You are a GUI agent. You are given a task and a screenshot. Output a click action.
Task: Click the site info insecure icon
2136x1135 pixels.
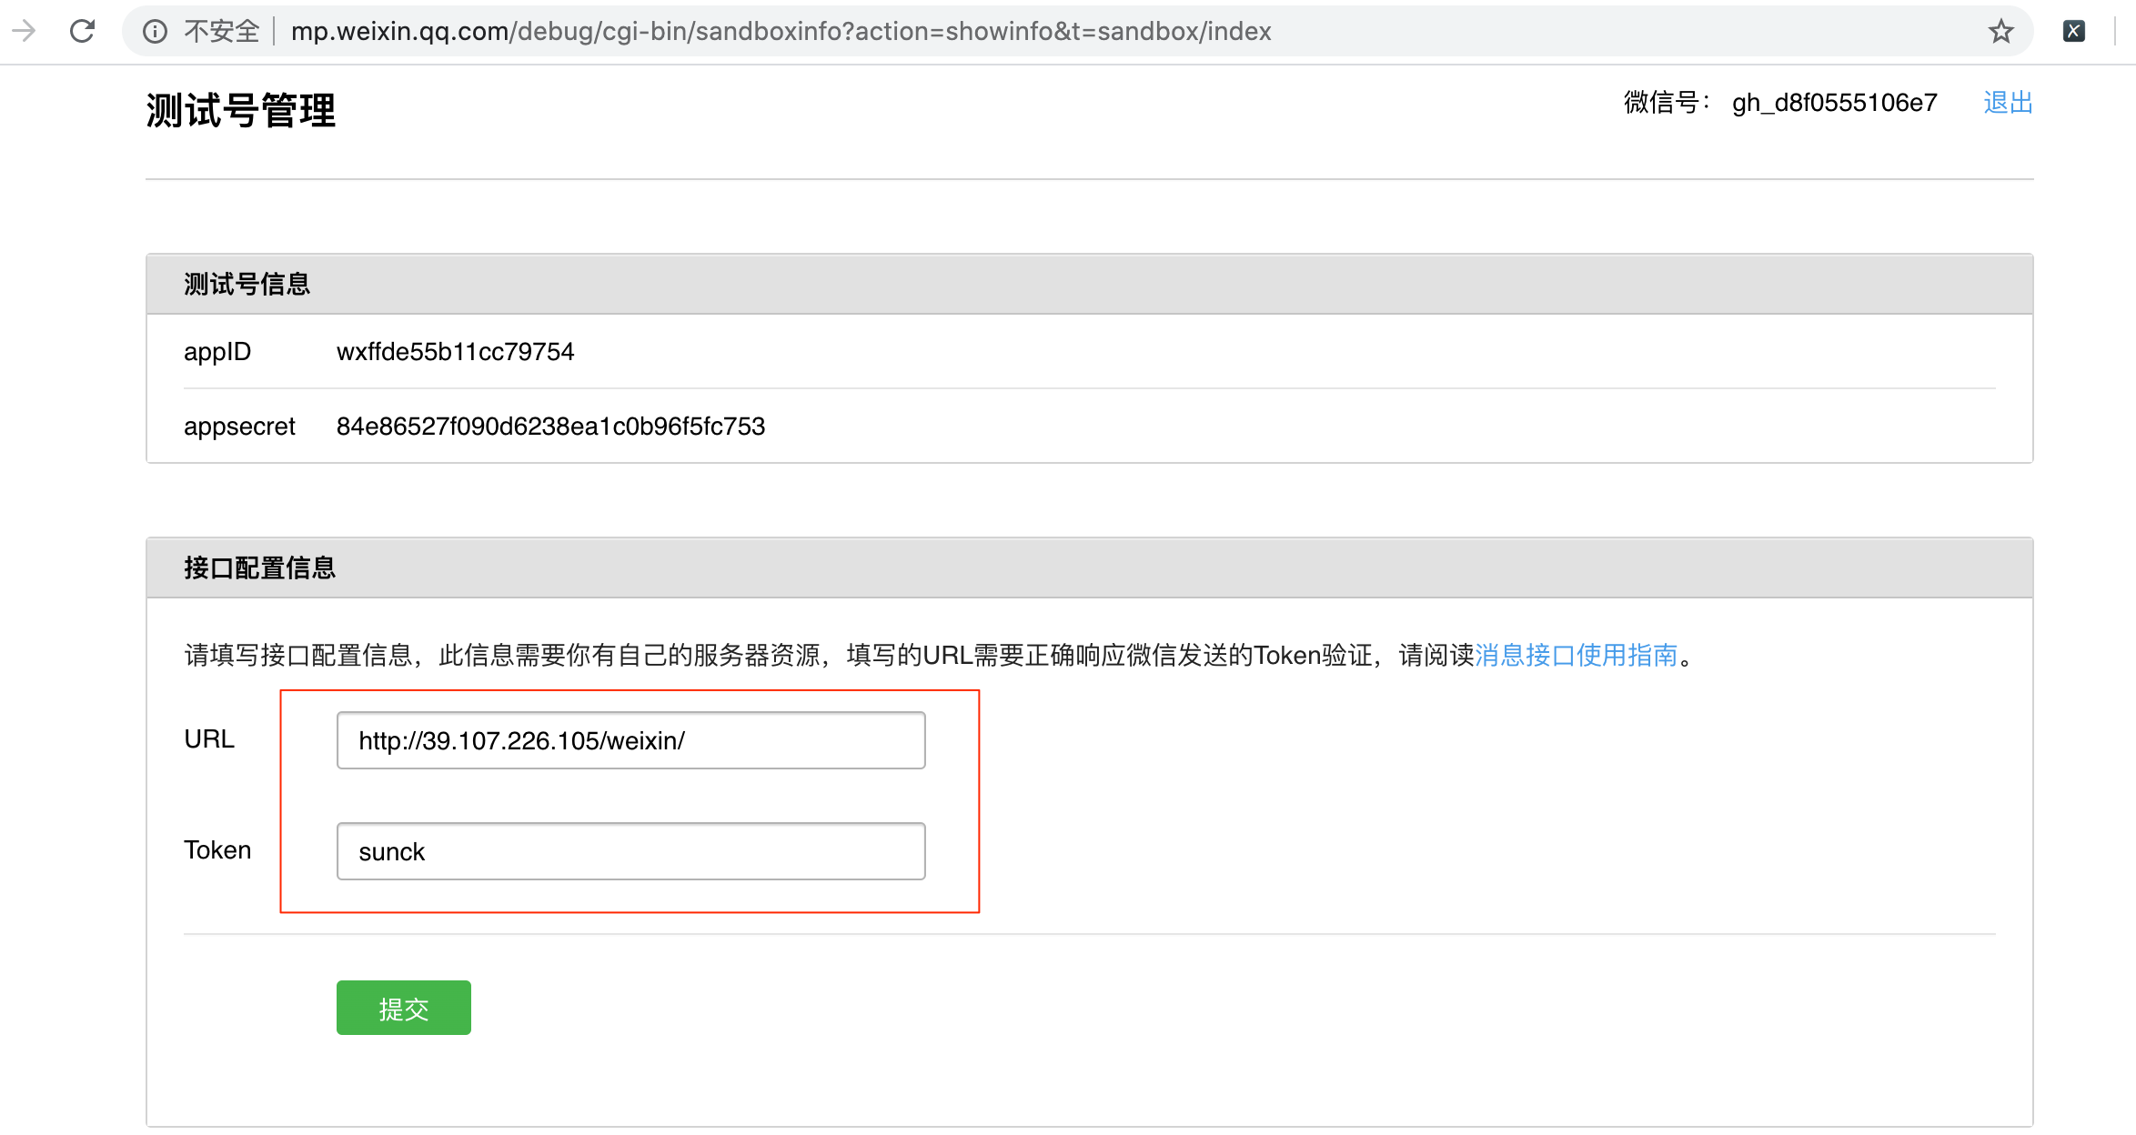pos(155,32)
